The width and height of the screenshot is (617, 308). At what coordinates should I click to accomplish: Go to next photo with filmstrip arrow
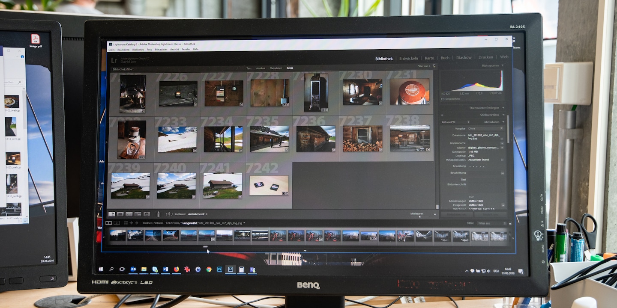pos(137,223)
